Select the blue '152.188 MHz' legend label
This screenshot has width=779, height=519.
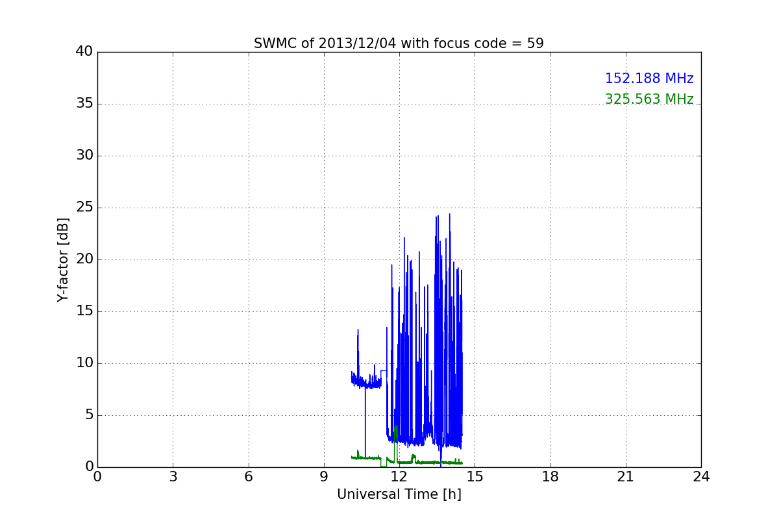click(649, 78)
